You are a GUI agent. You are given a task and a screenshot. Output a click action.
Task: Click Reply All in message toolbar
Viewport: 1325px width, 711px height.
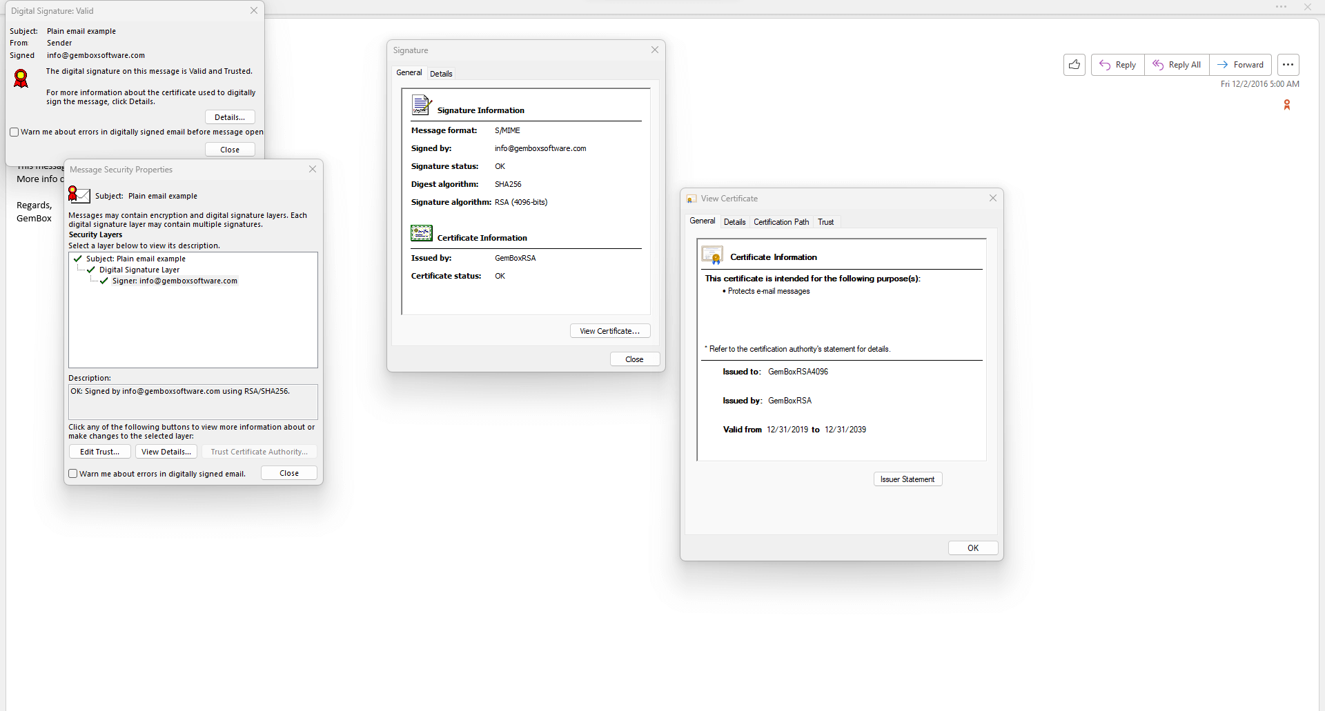[x=1177, y=65]
